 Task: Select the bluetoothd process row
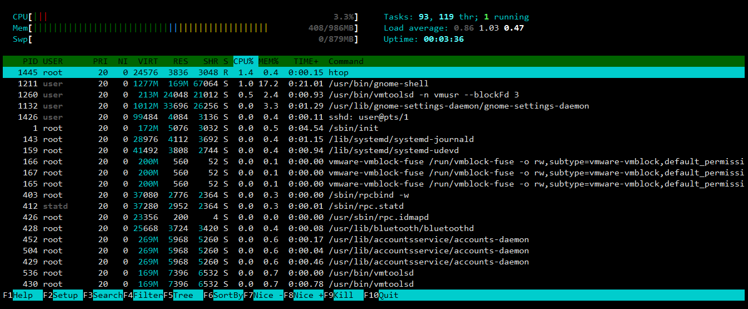[x=374, y=228]
